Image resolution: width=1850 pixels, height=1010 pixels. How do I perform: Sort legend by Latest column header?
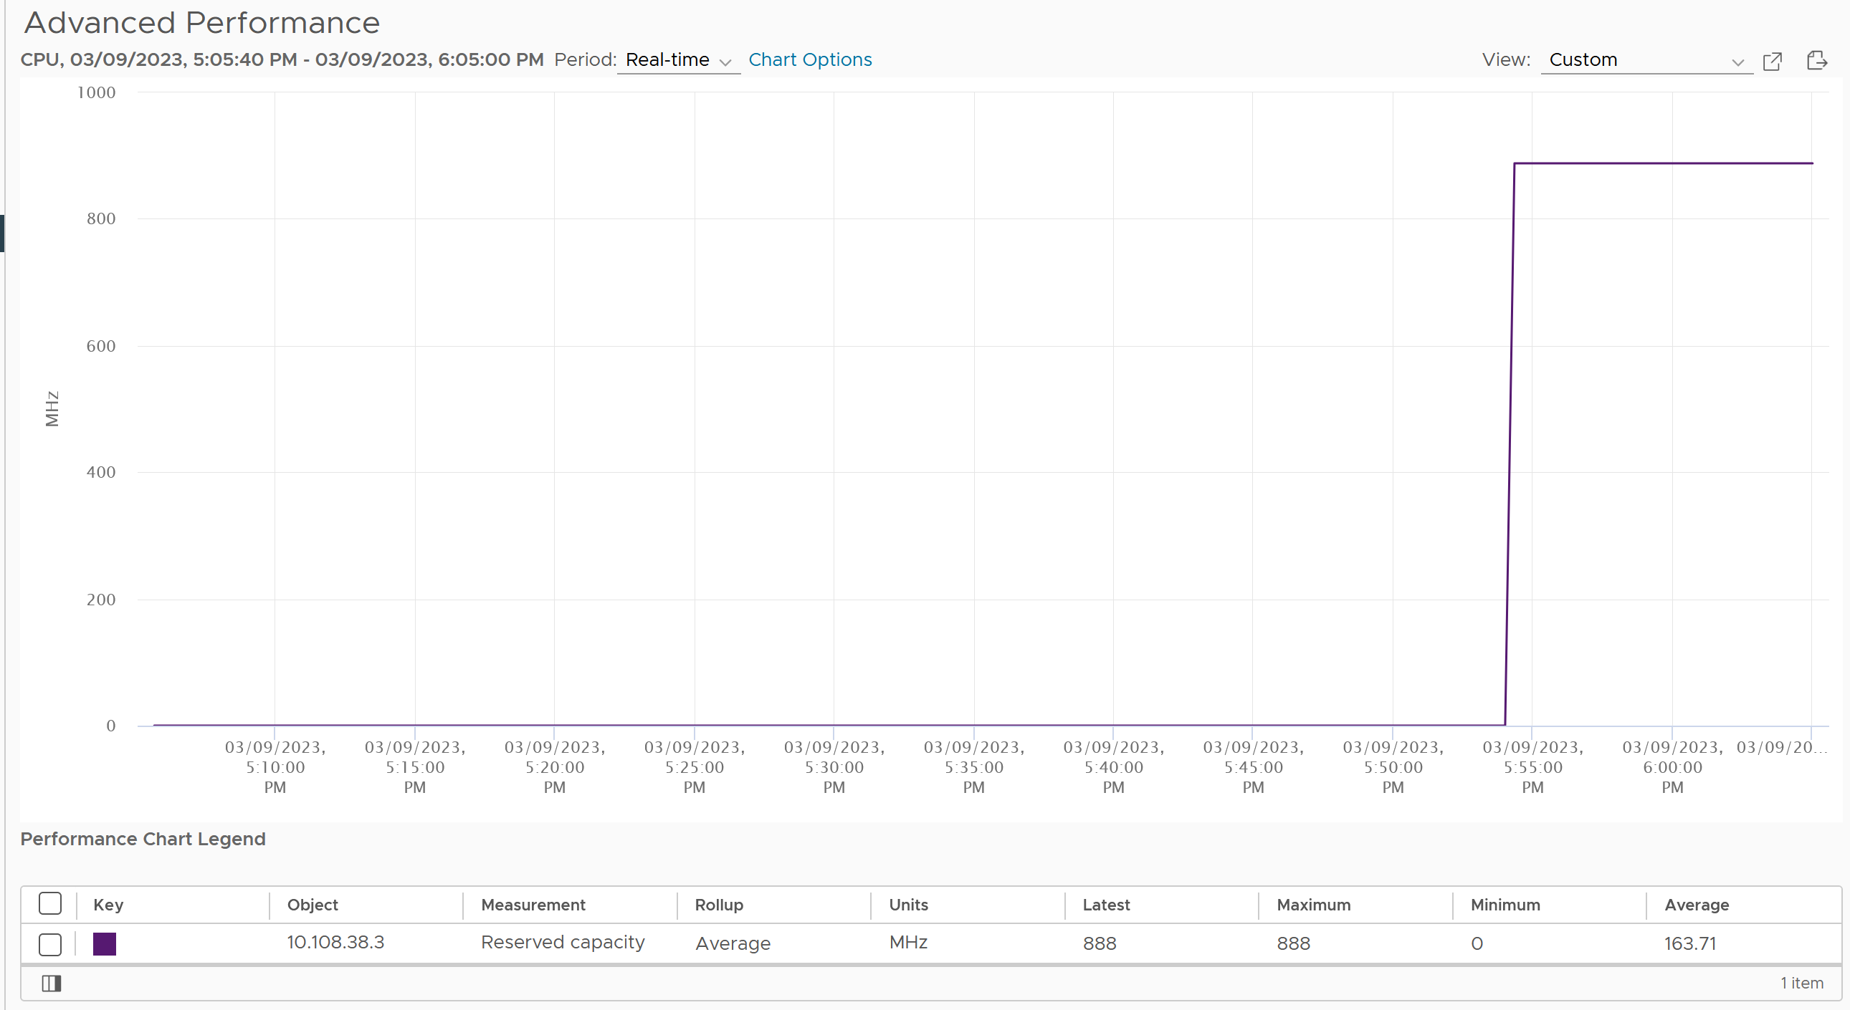click(x=1106, y=905)
